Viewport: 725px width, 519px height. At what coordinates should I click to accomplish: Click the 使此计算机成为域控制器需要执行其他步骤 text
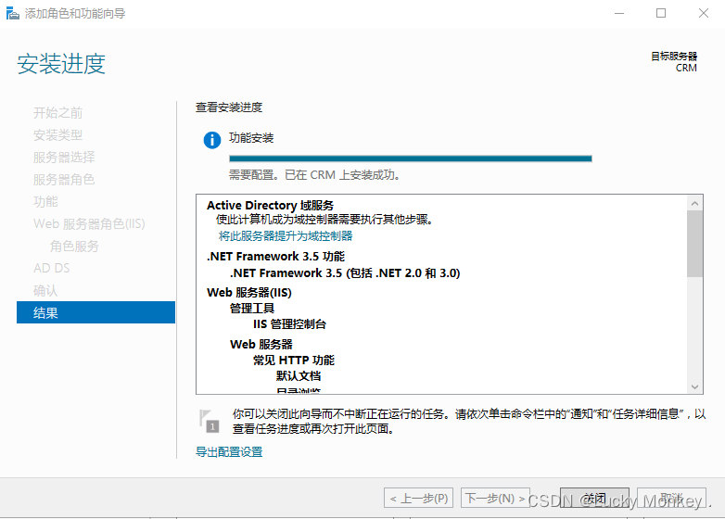(x=325, y=220)
